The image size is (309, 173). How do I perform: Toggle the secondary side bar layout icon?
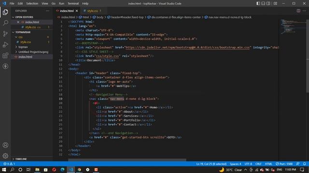tap(268, 3)
